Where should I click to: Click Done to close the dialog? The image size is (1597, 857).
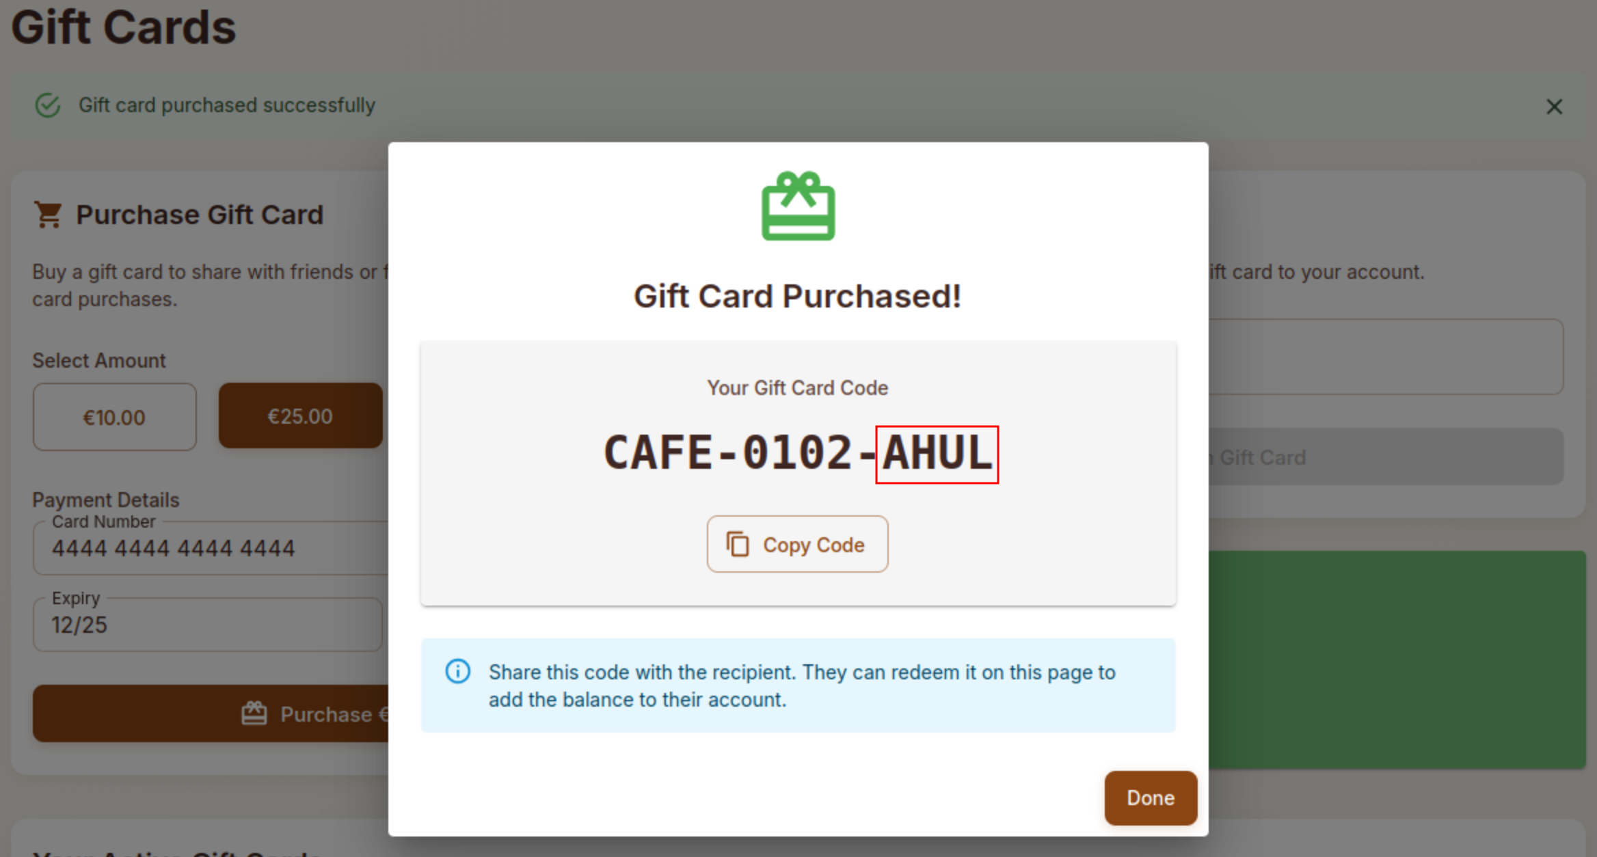[x=1151, y=798]
